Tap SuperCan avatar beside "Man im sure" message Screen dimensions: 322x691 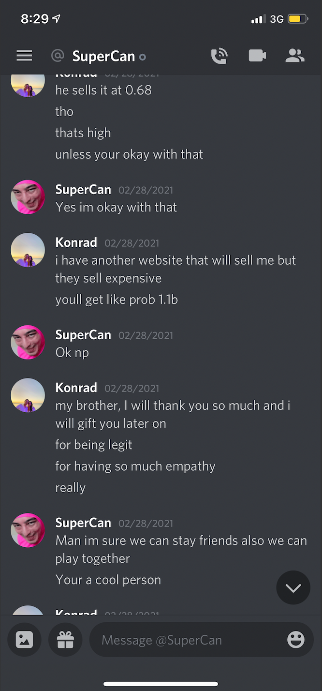(x=28, y=530)
